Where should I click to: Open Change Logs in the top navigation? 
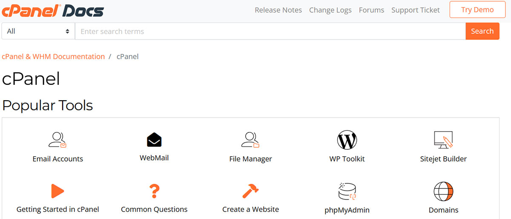[x=330, y=10]
